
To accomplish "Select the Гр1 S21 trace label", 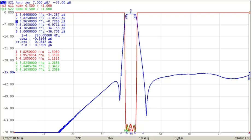I will click(x=7, y=2).
